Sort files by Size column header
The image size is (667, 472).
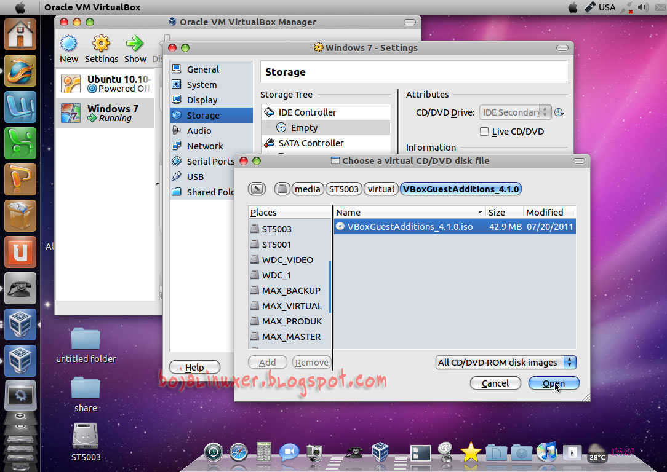tap(504, 212)
